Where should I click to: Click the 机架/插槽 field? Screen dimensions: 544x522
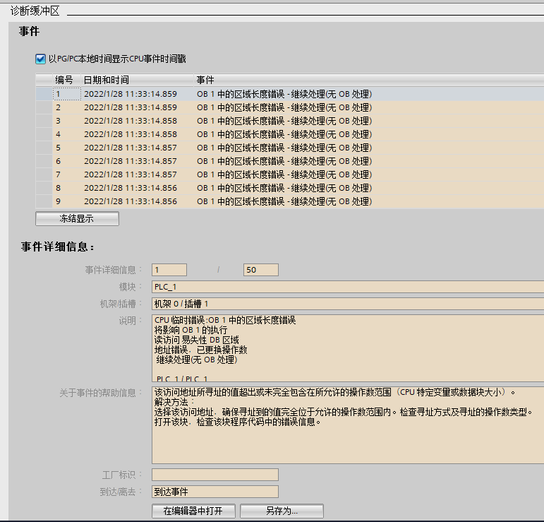click(x=348, y=304)
